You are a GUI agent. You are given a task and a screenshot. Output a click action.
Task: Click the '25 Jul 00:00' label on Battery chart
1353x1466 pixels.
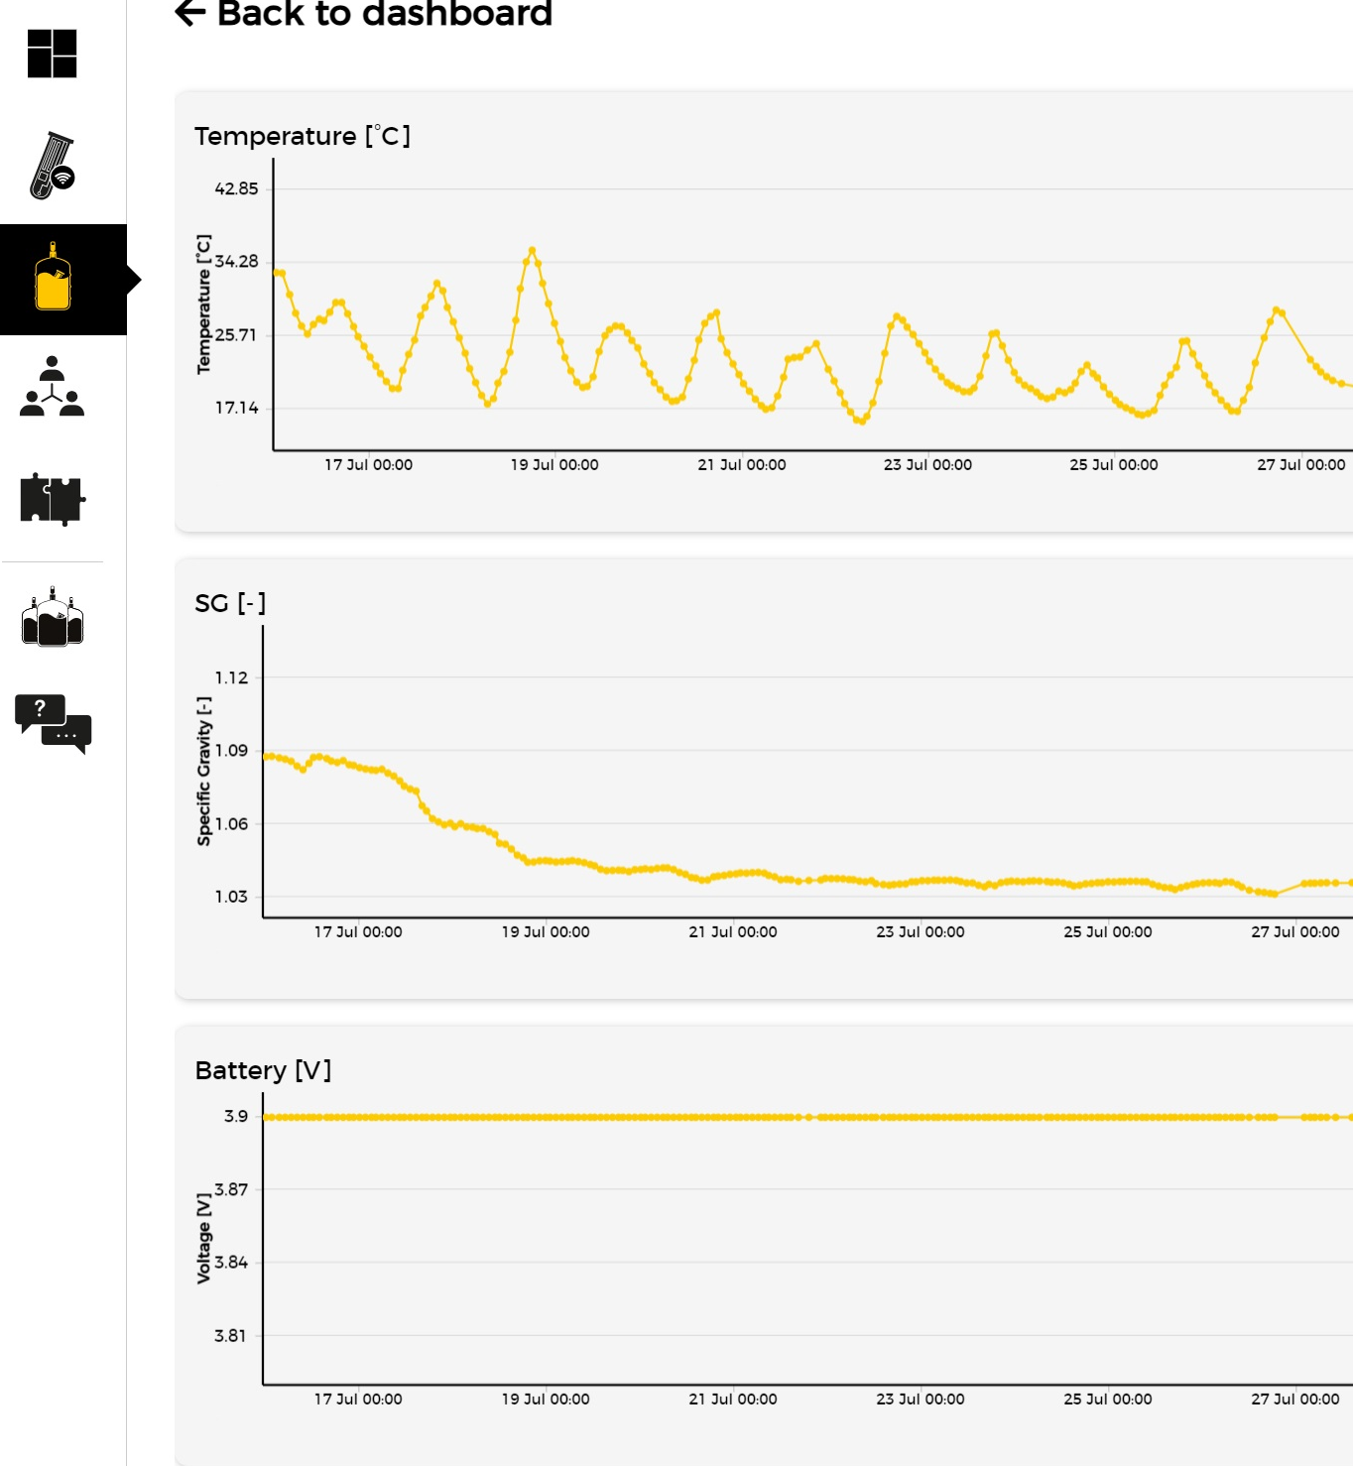point(1107,1399)
